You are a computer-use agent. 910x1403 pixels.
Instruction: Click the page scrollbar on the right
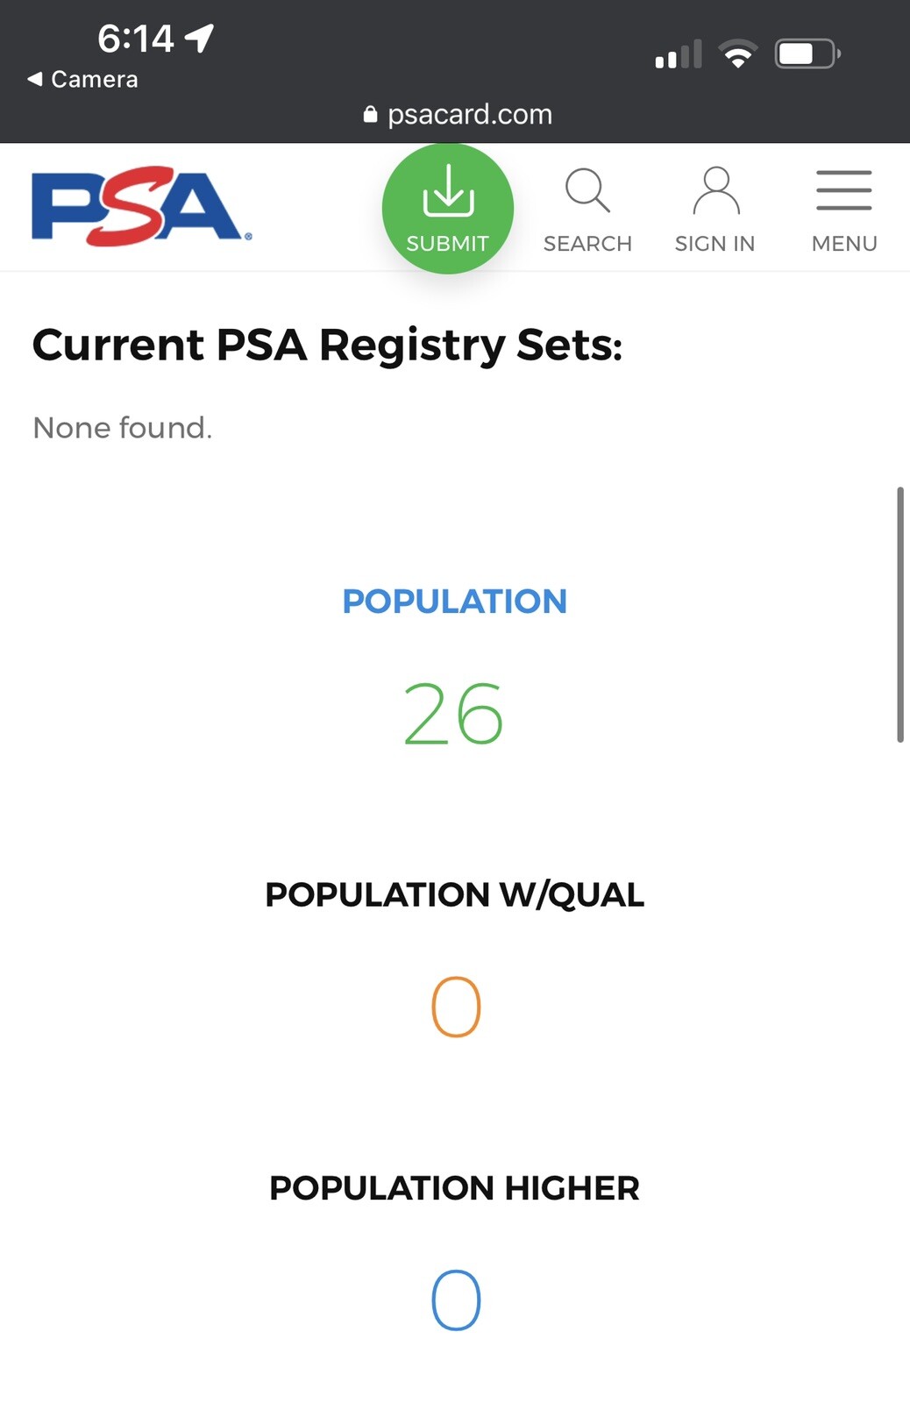(899, 615)
